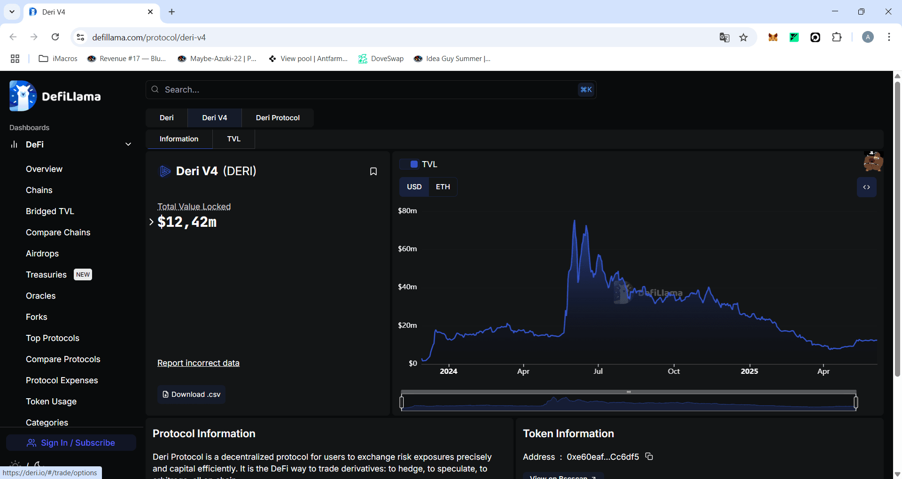
Task: Go forward to next page
Action: tap(34, 37)
